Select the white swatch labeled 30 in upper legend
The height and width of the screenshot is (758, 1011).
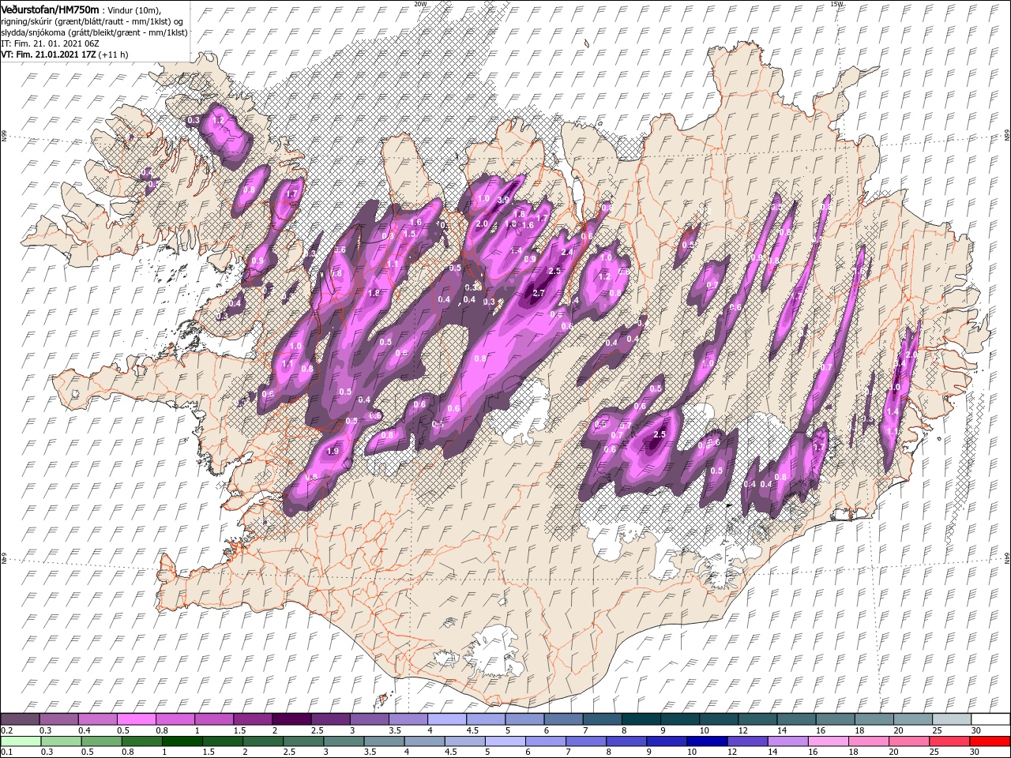pyautogui.click(x=990, y=719)
